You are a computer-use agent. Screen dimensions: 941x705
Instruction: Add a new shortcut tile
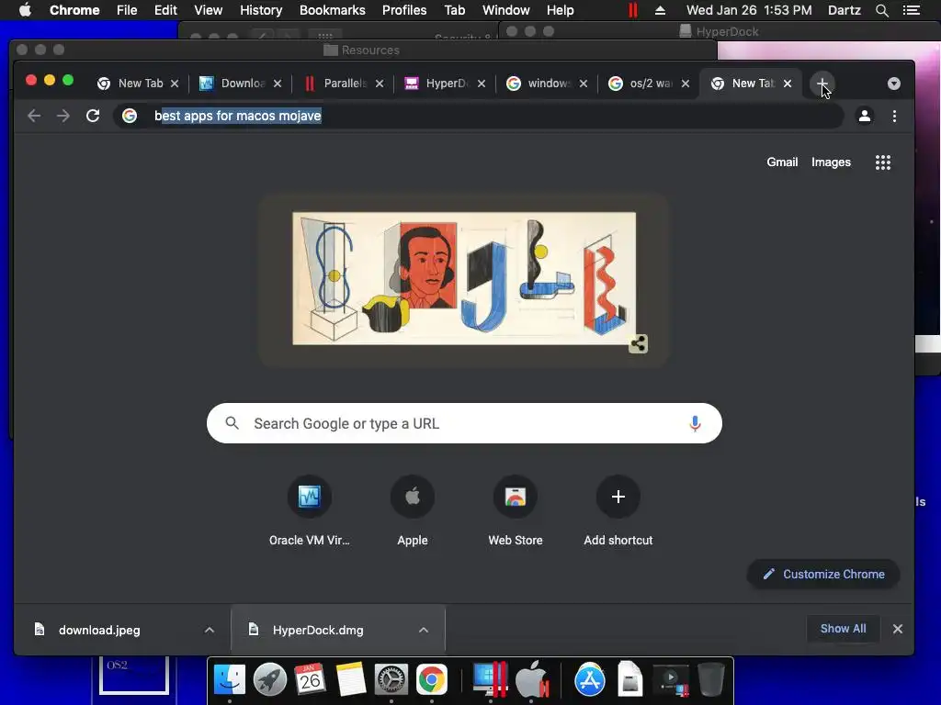[x=618, y=510]
